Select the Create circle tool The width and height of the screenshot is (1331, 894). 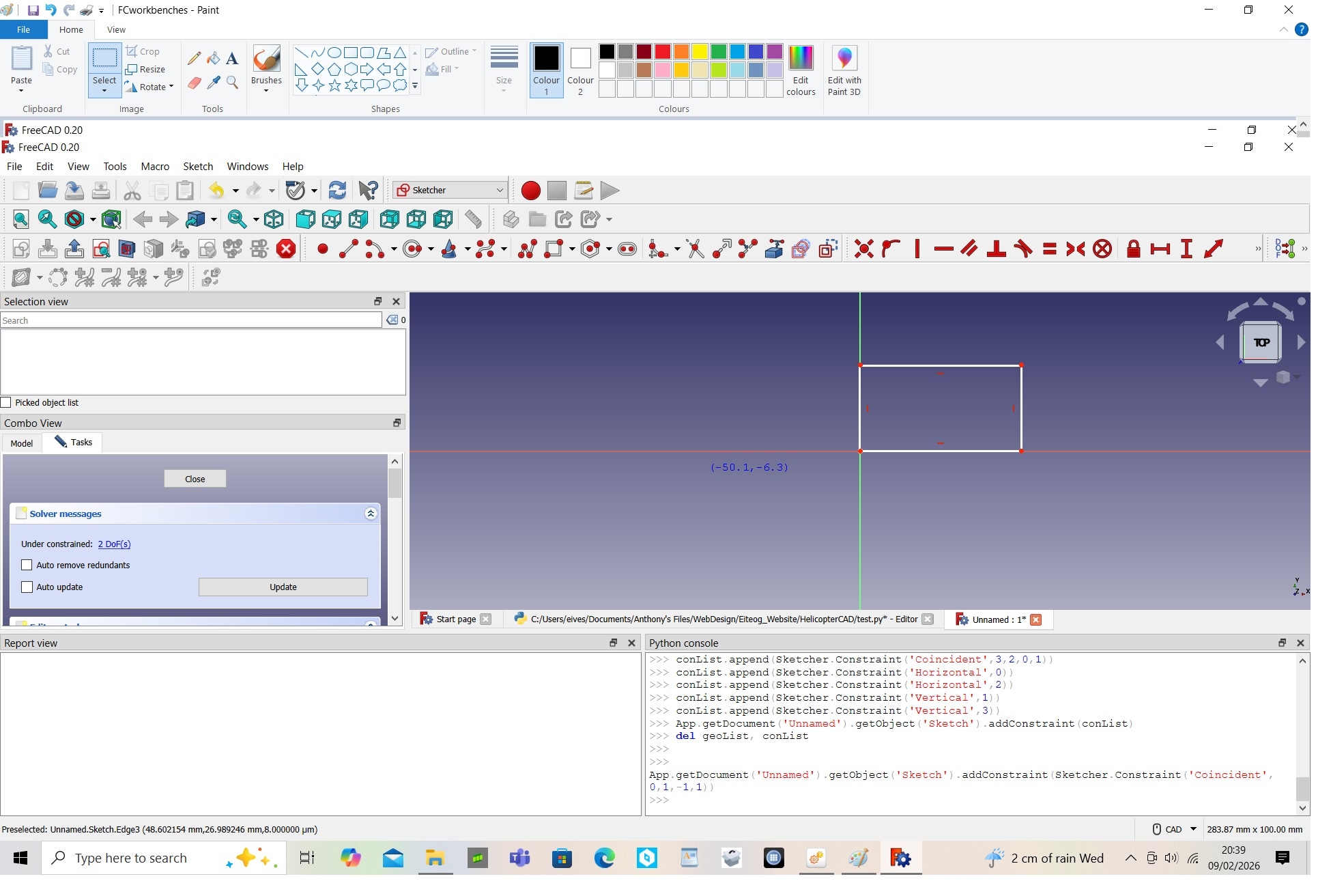(x=413, y=249)
